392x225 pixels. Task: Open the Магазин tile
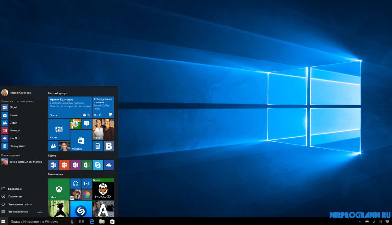[x=81, y=140]
